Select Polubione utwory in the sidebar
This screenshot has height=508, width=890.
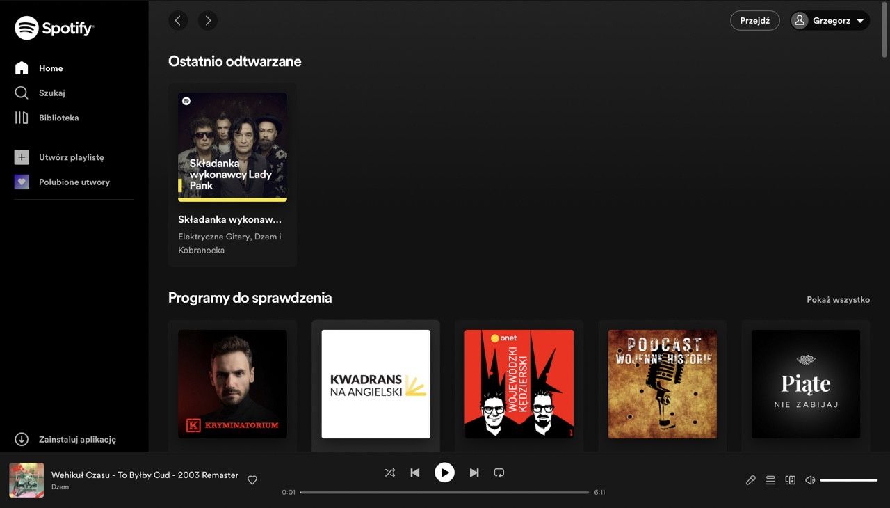coord(74,182)
